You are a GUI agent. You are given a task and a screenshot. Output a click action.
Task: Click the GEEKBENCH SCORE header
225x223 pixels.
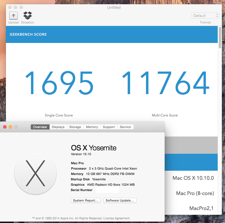tap(28, 34)
